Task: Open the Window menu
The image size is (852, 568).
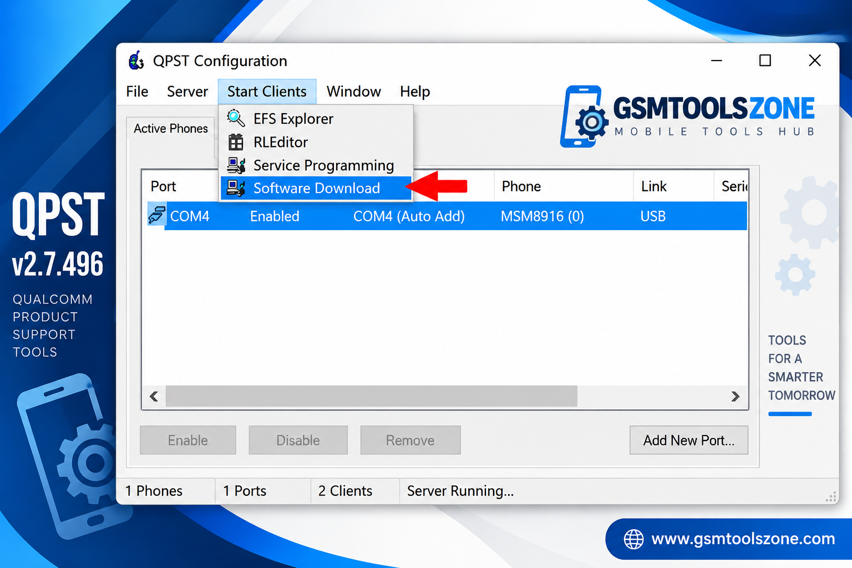Action: [354, 92]
